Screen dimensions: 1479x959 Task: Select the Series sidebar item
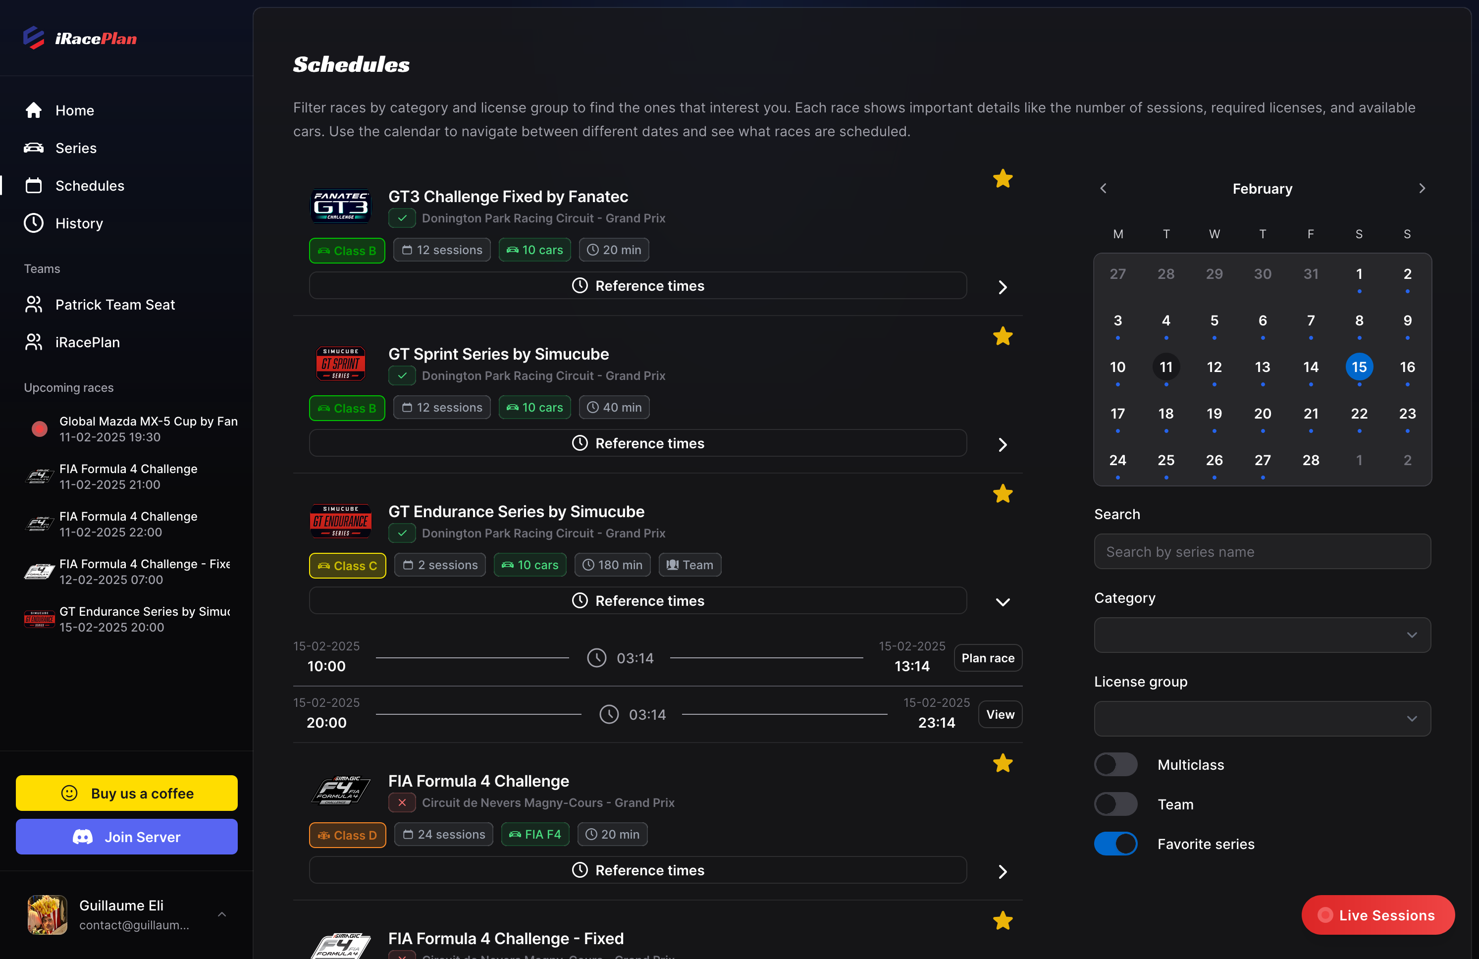pyautogui.click(x=76, y=148)
